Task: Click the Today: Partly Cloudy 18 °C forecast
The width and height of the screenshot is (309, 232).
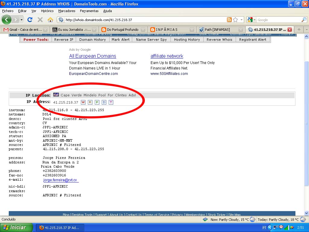Action: point(282,219)
